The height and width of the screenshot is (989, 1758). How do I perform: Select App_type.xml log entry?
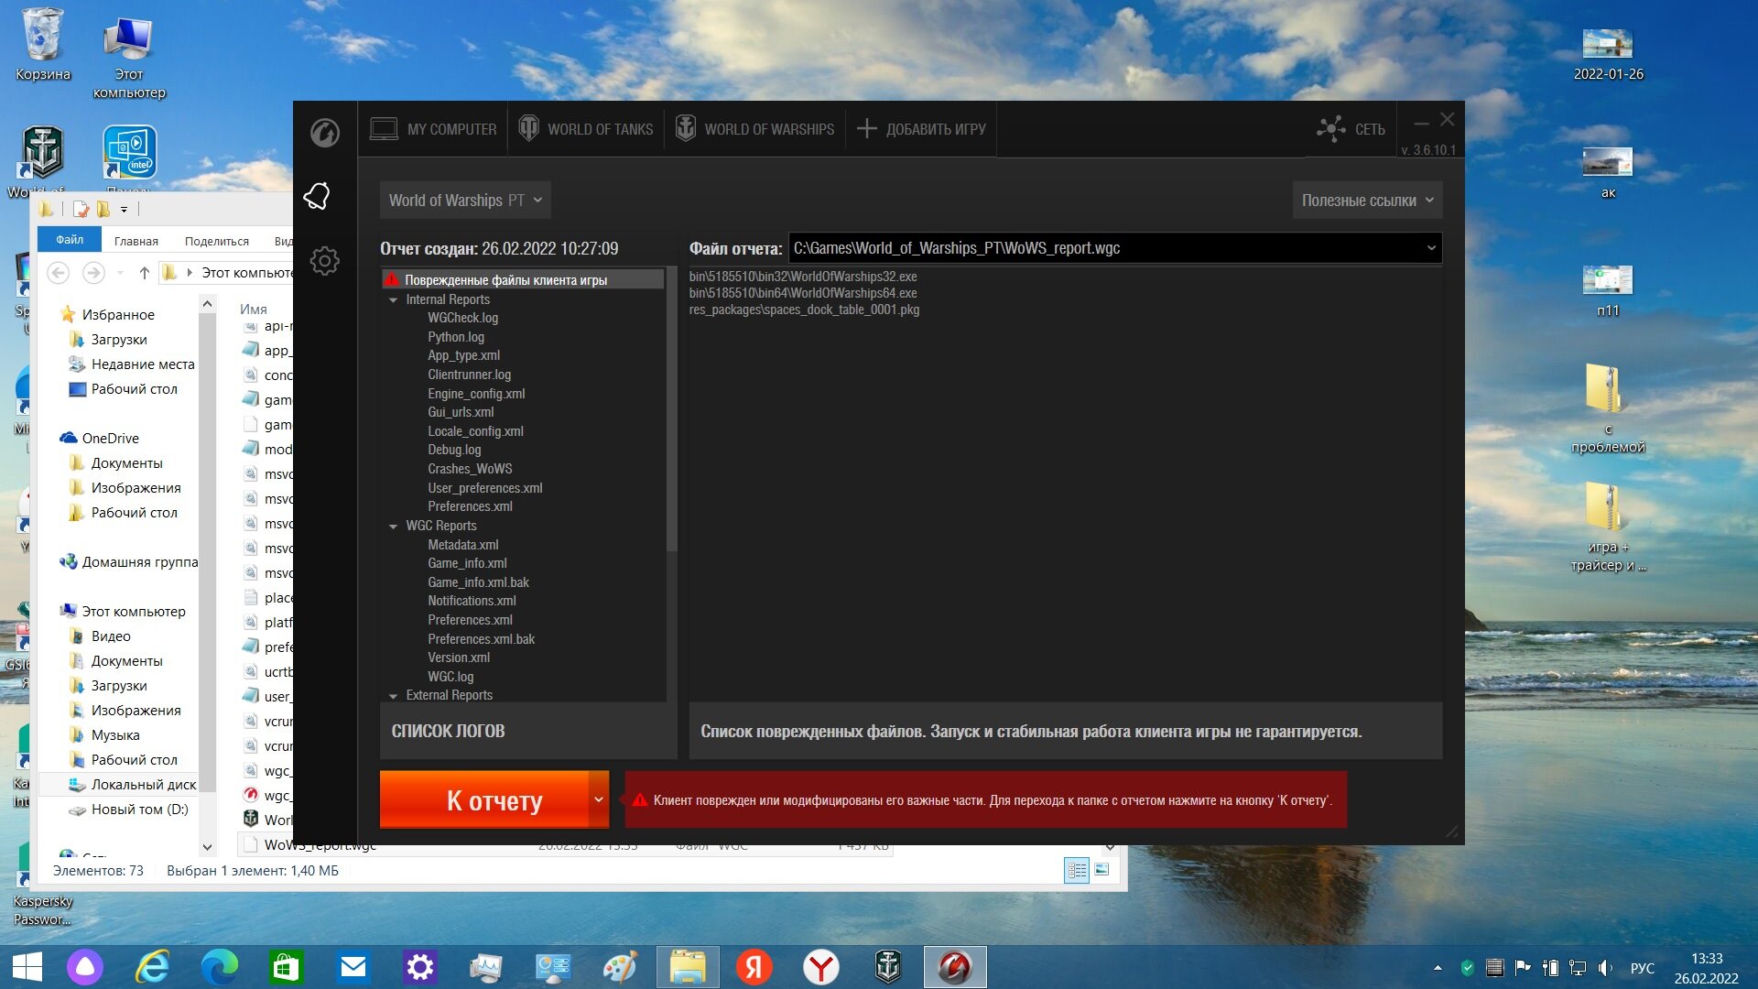(x=463, y=355)
